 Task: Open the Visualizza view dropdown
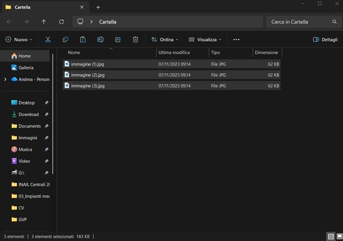pyautogui.click(x=205, y=39)
